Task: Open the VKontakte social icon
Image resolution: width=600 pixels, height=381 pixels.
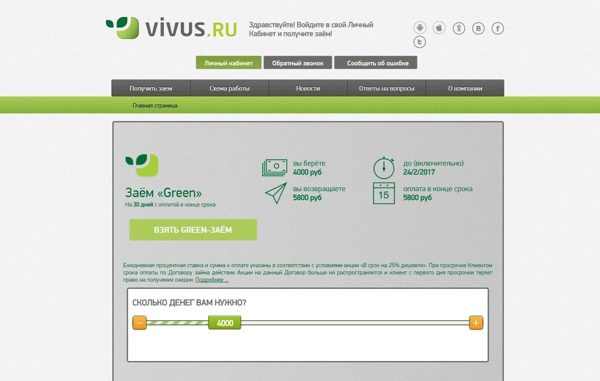Action: (478, 28)
